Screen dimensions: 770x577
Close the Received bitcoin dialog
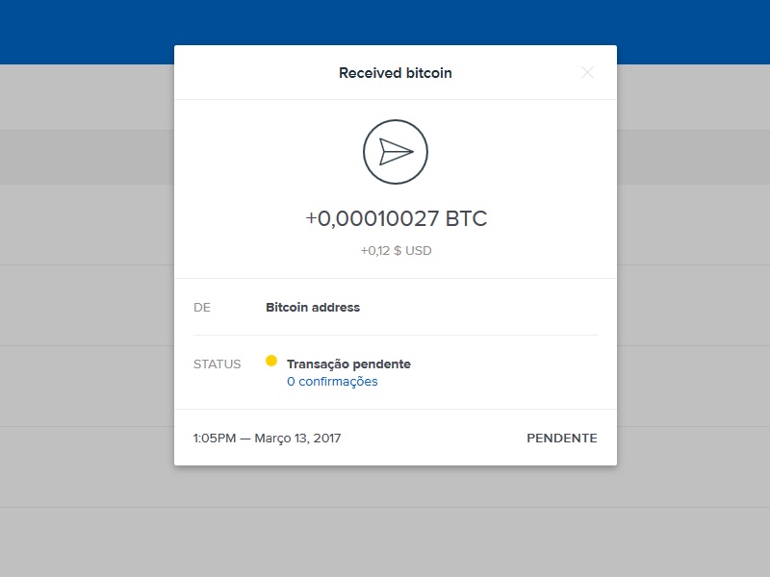(x=587, y=73)
